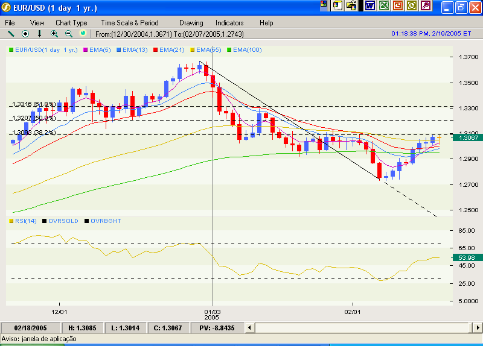Image resolution: width=483 pixels, height=346 pixels.
Task: Click the RSI value tag 53.98
Action: pyautogui.click(x=467, y=258)
